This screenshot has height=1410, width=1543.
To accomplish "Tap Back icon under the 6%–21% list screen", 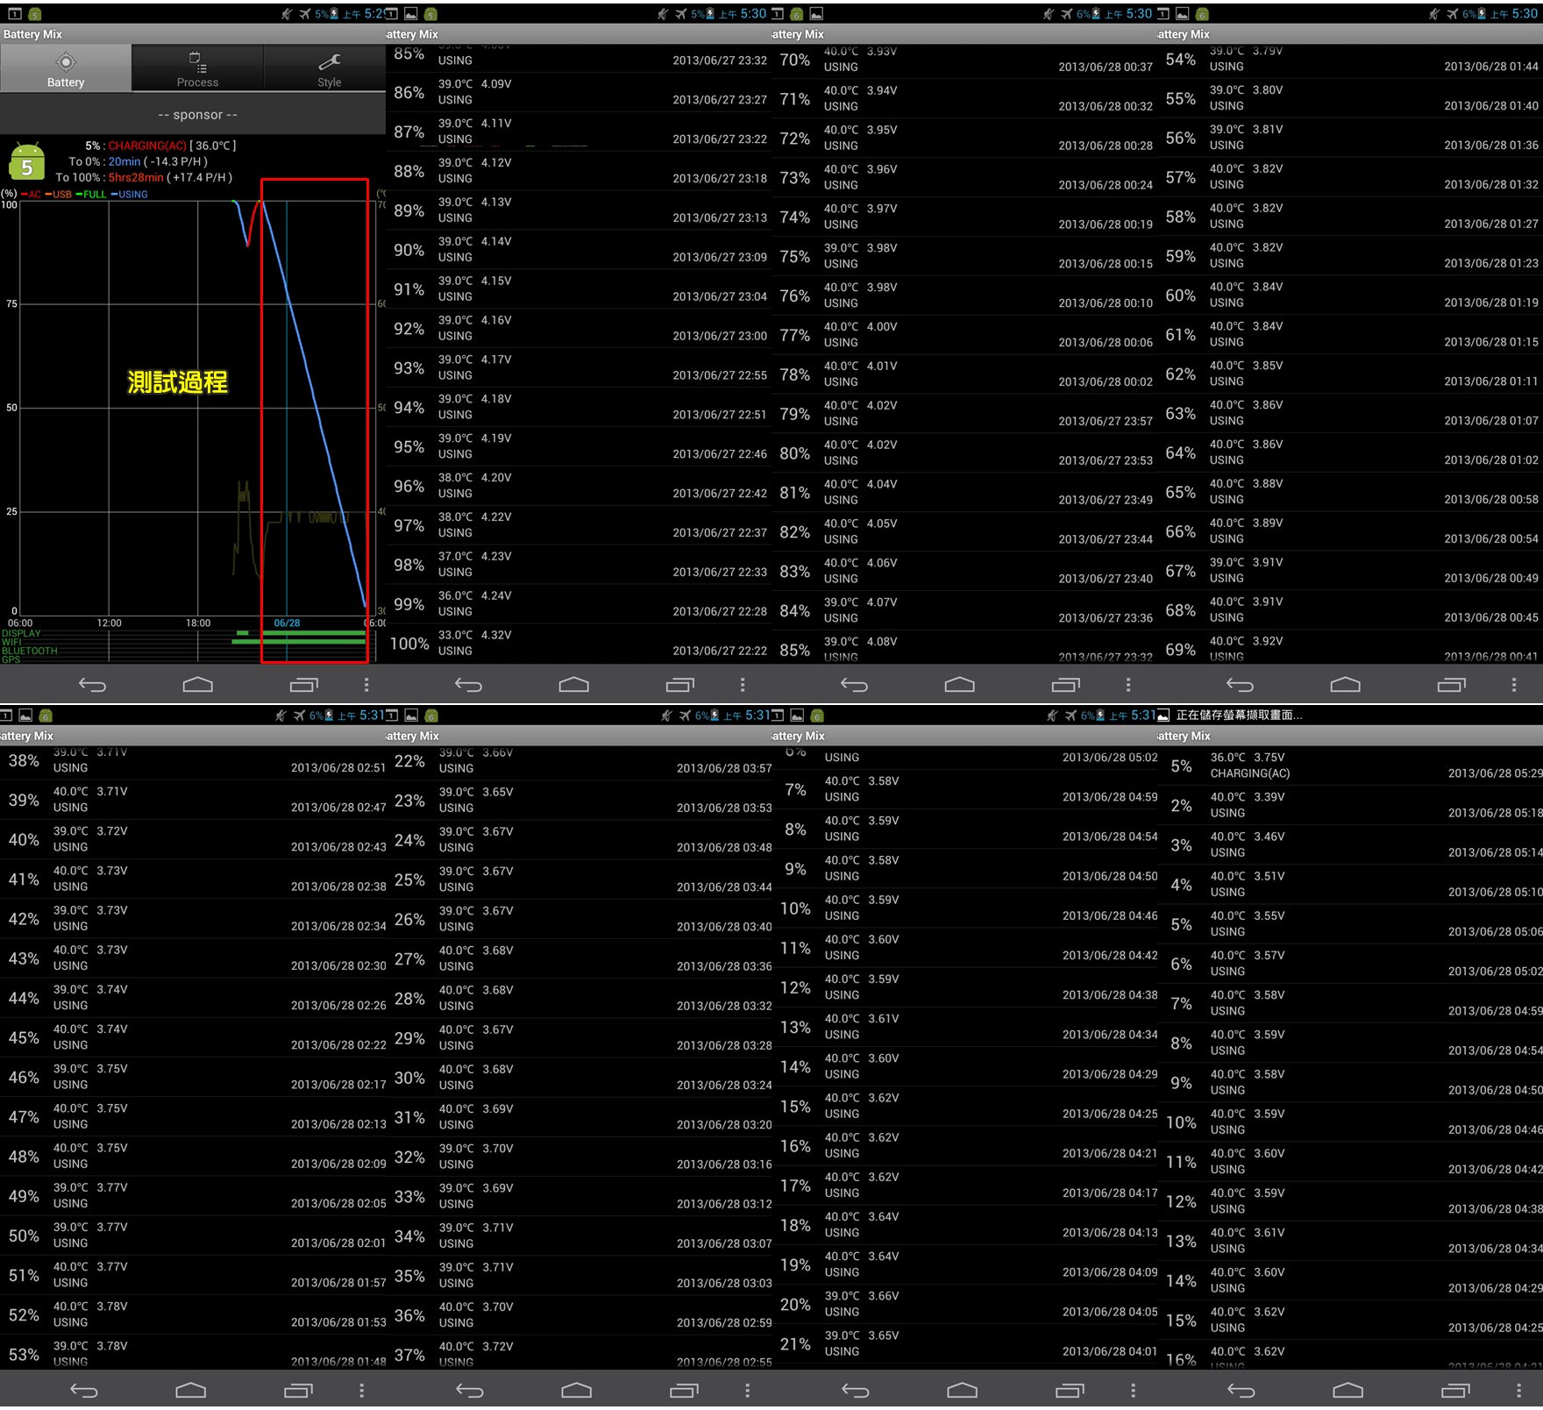I will [x=856, y=1391].
